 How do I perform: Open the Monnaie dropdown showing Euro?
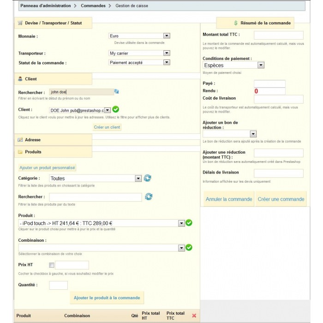[139, 36]
